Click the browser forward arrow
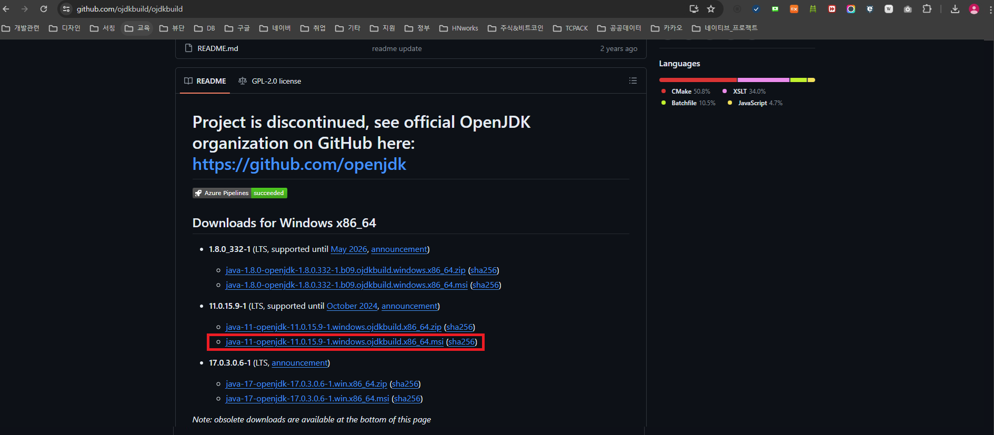 tap(25, 9)
